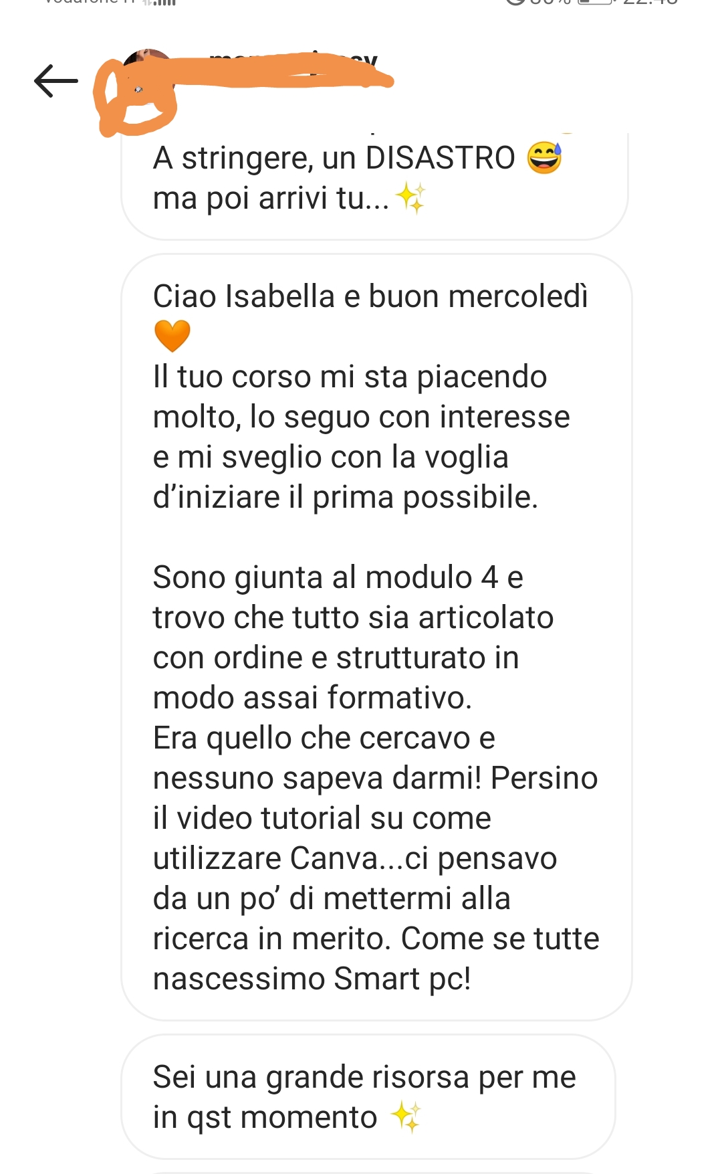Tap the clock time in status bar
Image resolution: width=722 pixels, height=1174 pixels.
click(650, 2)
